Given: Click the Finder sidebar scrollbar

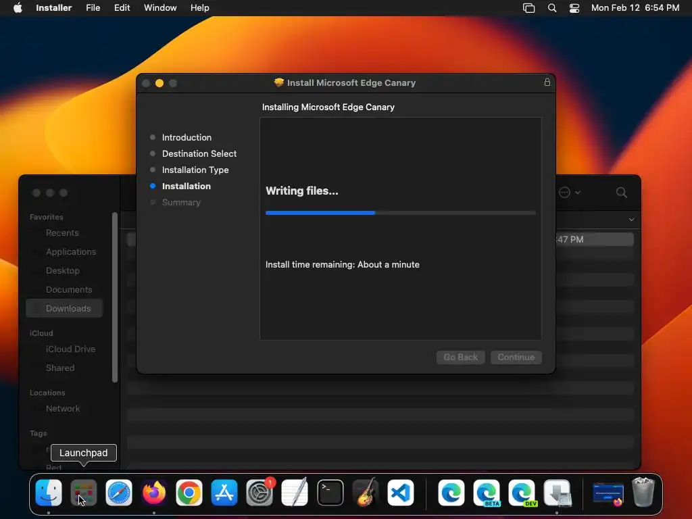Looking at the screenshot, I should point(115,297).
